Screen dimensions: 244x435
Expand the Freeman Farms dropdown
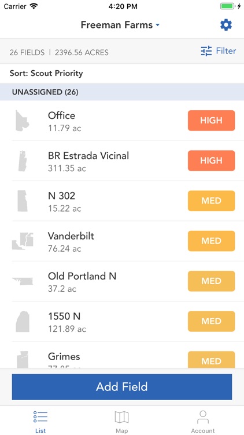pos(120,25)
